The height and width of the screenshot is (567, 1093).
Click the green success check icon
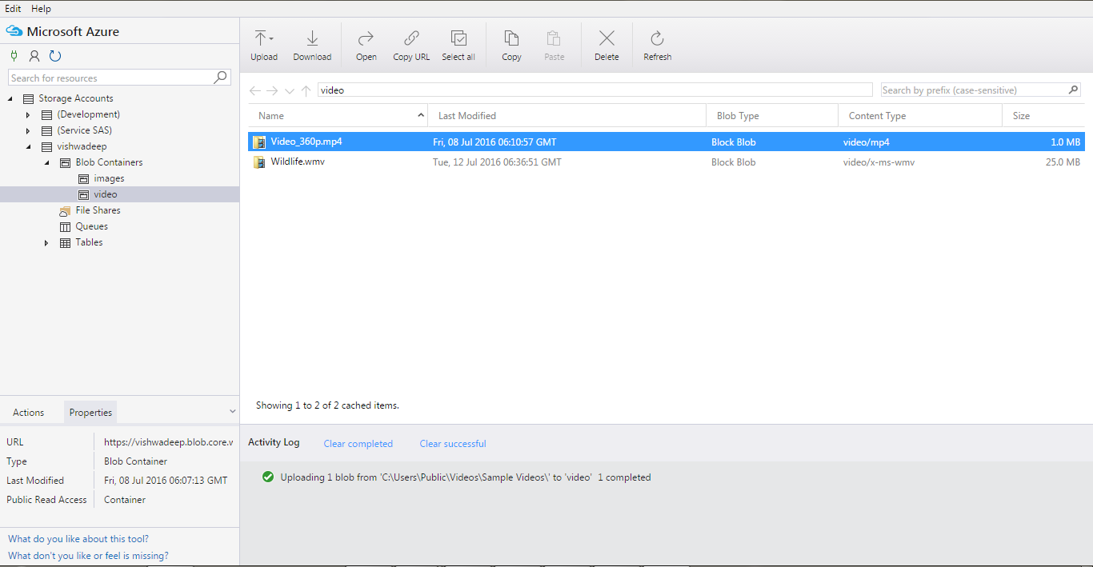pos(268,477)
